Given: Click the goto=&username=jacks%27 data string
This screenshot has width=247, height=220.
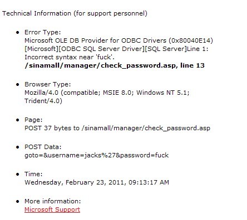Looking at the screenshot, I should pyautogui.click(x=96, y=155).
